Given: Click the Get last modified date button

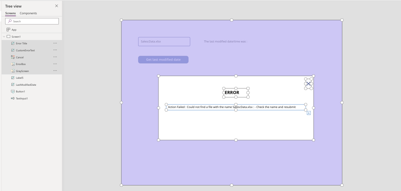Looking at the screenshot, I should point(163,59).
